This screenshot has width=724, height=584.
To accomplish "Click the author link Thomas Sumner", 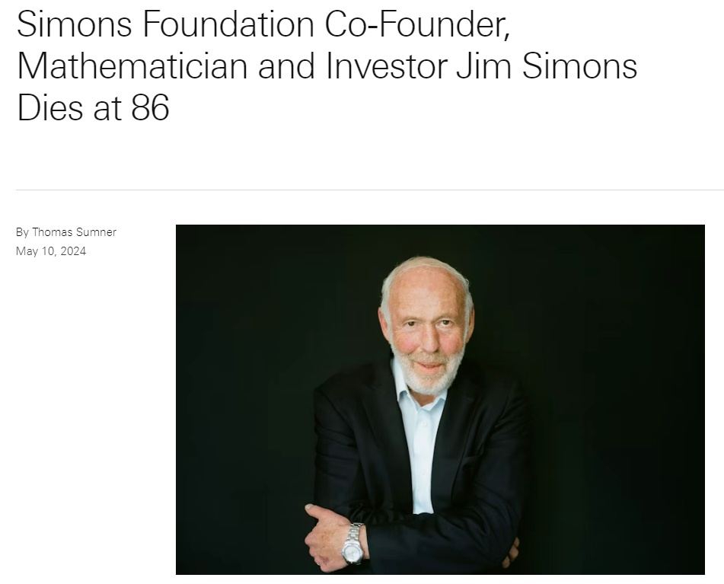I will (74, 232).
